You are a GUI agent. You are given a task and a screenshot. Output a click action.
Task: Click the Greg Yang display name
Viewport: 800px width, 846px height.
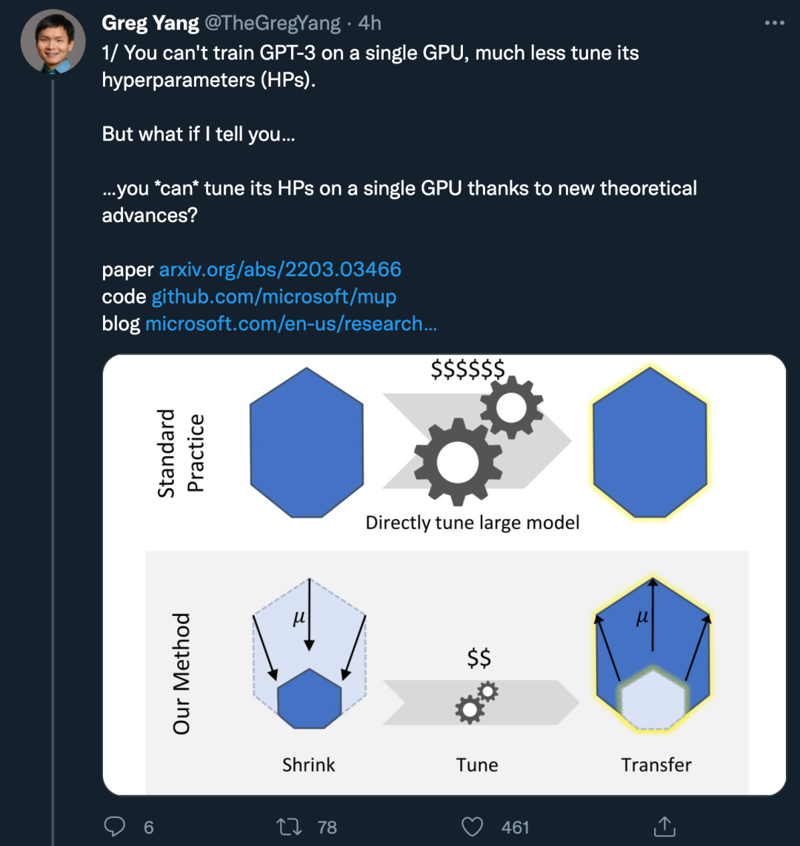pos(150,24)
